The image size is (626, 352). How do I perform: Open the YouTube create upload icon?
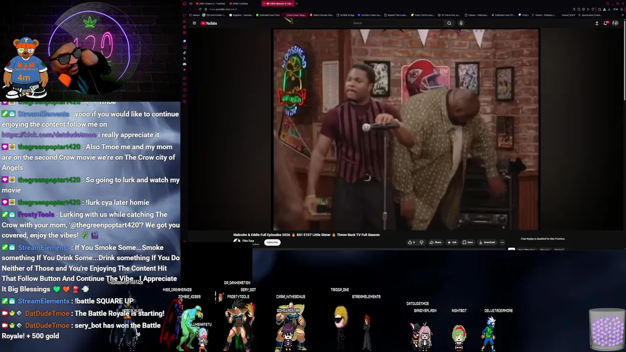tap(597, 23)
